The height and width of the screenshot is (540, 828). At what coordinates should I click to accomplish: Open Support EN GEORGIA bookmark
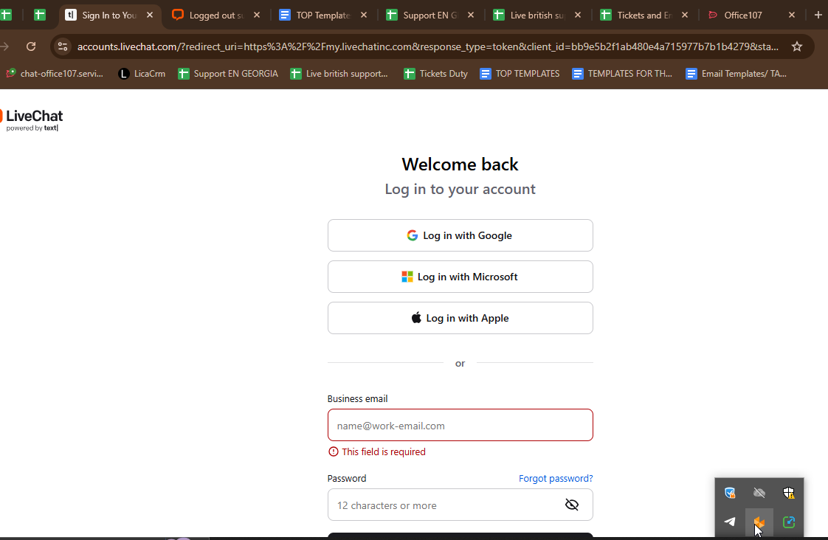228,73
